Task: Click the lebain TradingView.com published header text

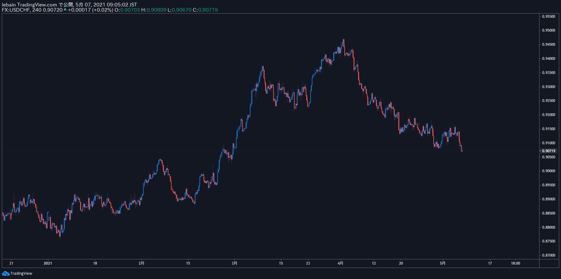Action: pos(69,5)
